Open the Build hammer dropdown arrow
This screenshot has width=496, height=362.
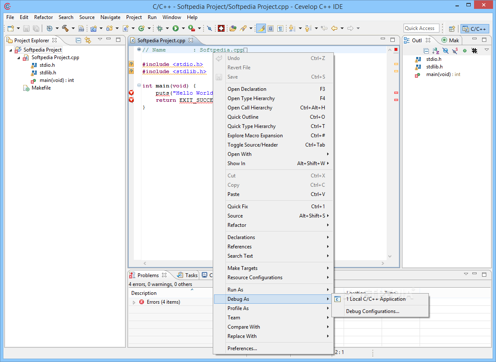73,28
